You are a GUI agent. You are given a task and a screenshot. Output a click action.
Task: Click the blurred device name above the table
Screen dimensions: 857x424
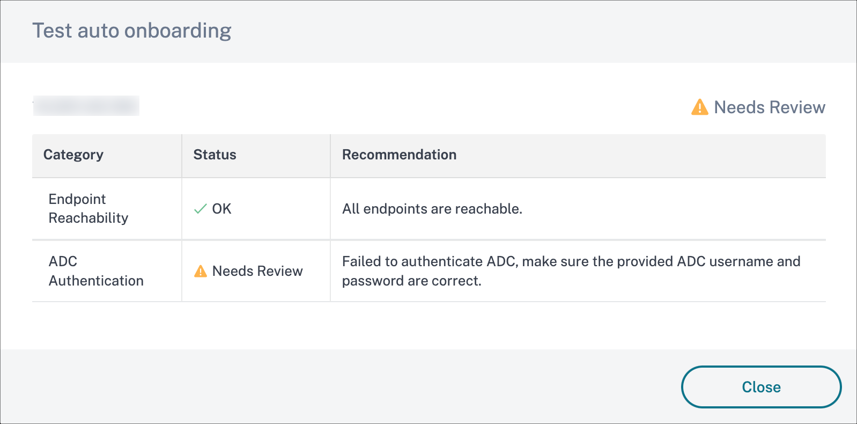(86, 106)
